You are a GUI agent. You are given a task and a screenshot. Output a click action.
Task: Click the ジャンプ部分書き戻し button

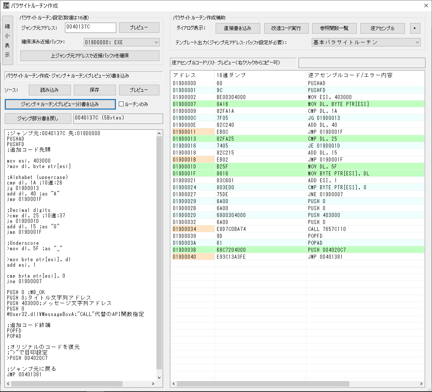[38, 118]
